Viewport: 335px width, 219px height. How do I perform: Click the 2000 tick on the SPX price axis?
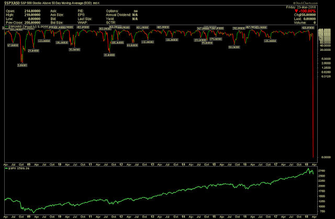point(322,186)
